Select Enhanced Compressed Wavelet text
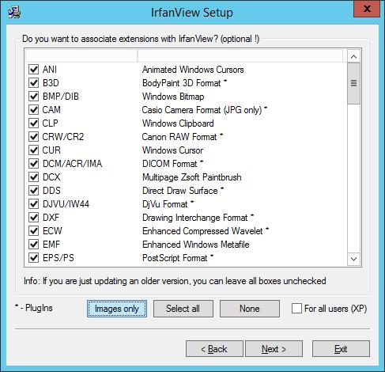385x372 pixels. coord(206,231)
